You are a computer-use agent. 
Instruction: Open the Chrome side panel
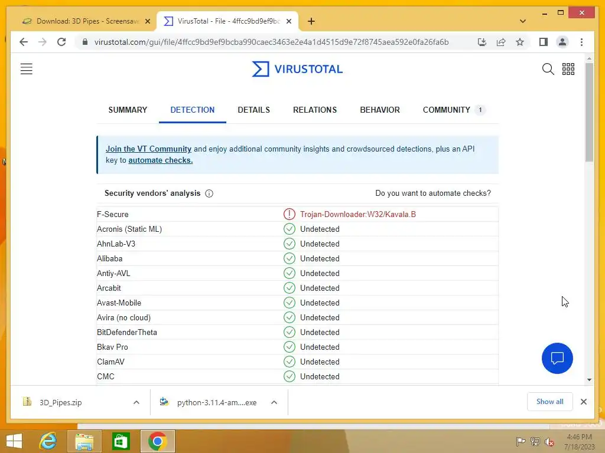(x=544, y=42)
